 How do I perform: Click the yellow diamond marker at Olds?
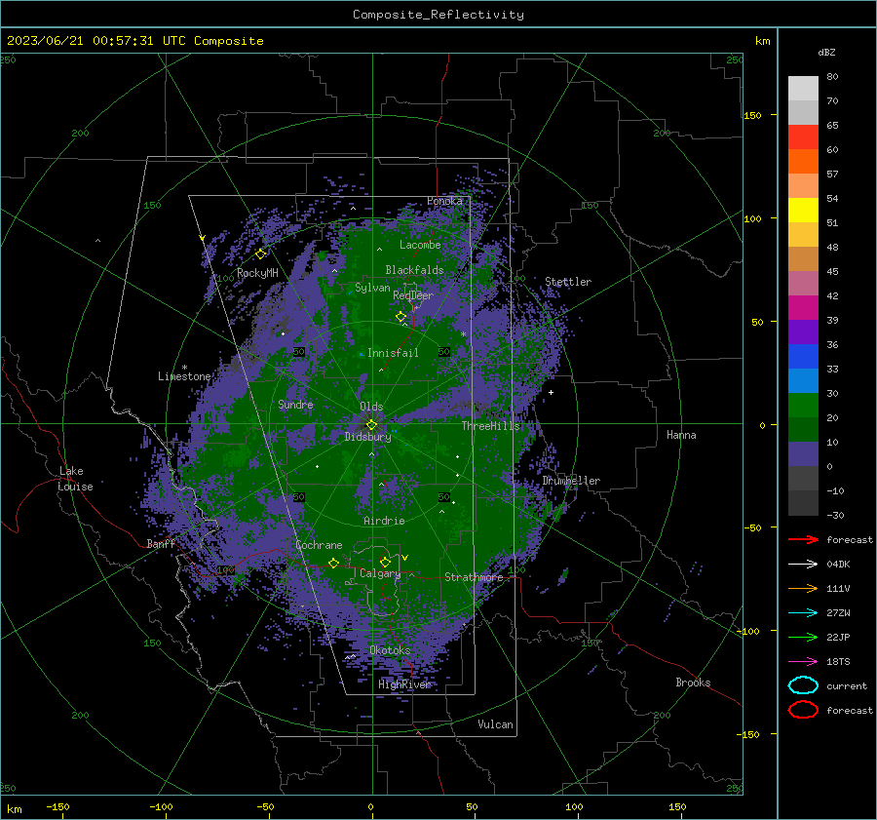(x=371, y=425)
